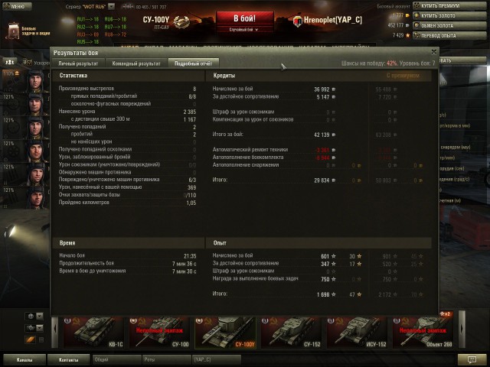Open the Общий chat channel tab
This screenshot has height=367, width=490.
pyautogui.click(x=117, y=359)
